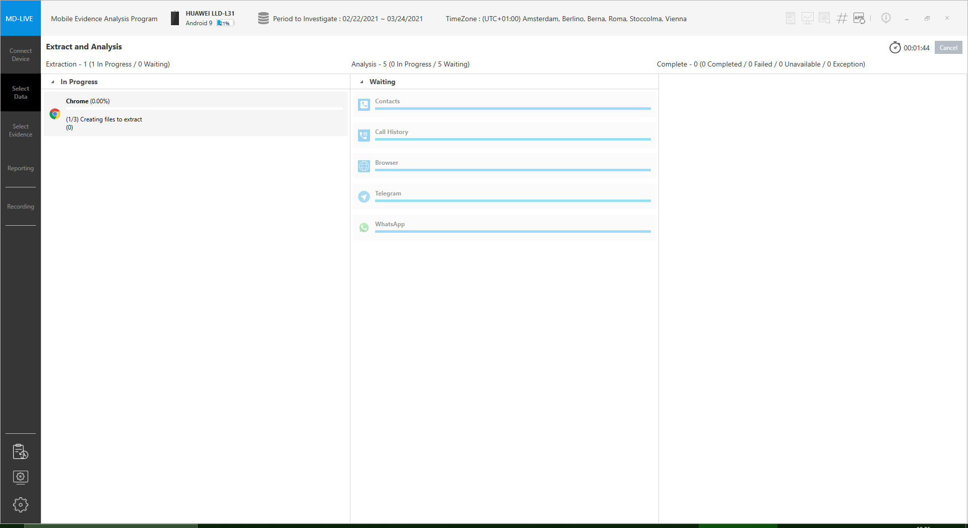Click the Chrome app icon
Image resolution: width=968 pixels, height=528 pixels.
pos(55,114)
